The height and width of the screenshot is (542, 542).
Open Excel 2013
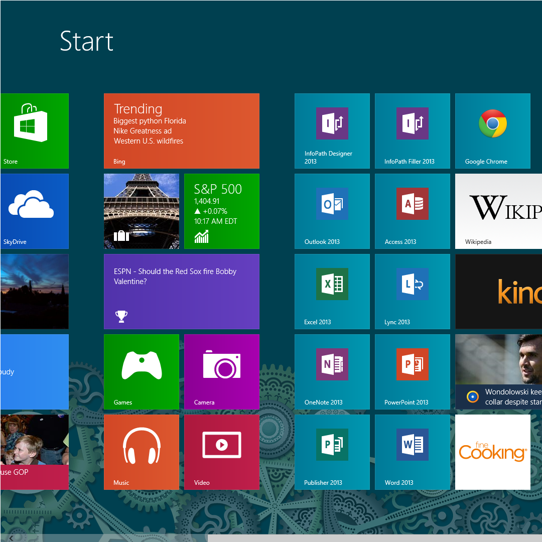(x=332, y=291)
